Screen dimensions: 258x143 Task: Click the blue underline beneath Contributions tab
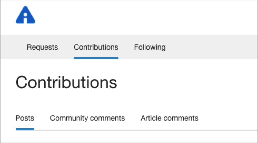point(96,58)
